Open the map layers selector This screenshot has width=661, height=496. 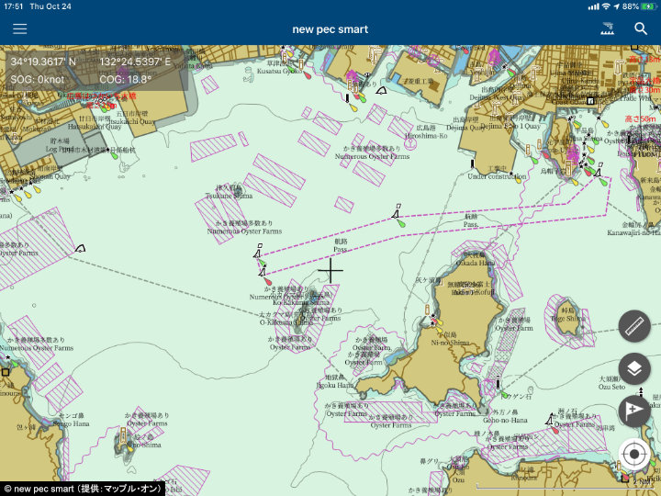coord(634,368)
